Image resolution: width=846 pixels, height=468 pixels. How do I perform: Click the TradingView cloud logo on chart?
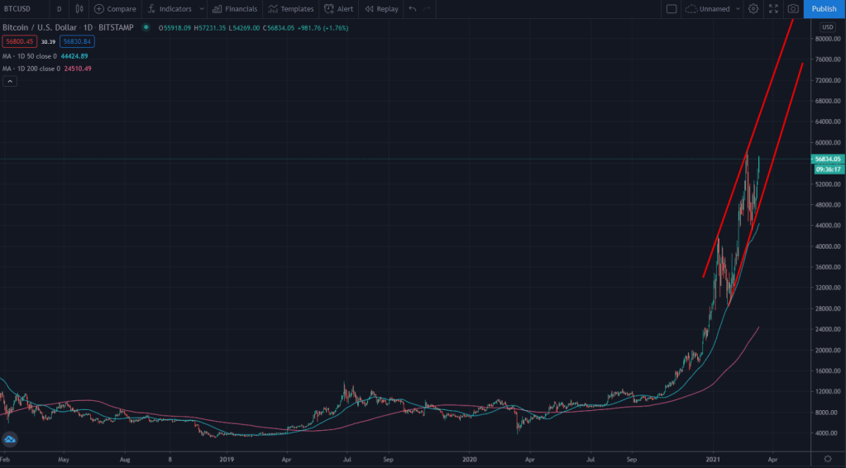click(x=10, y=440)
